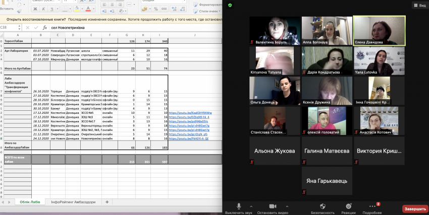Increase decimal places icon
This screenshot has width=429, height=215.
click(174, 9)
